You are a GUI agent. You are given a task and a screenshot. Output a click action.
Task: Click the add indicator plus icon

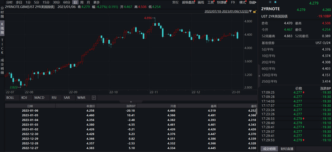[94, 98]
